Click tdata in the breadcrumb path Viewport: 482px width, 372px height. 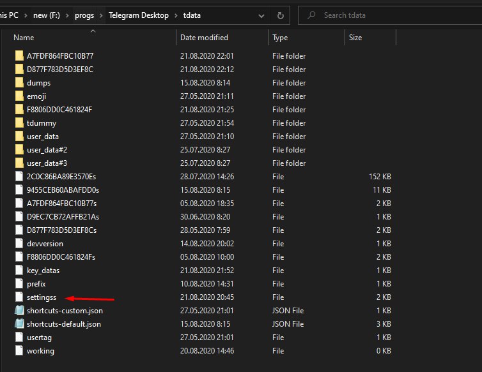[x=192, y=15]
